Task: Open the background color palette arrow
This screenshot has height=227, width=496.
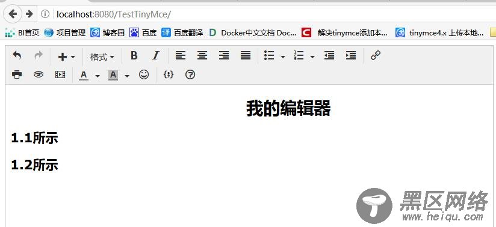Action: point(127,76)
